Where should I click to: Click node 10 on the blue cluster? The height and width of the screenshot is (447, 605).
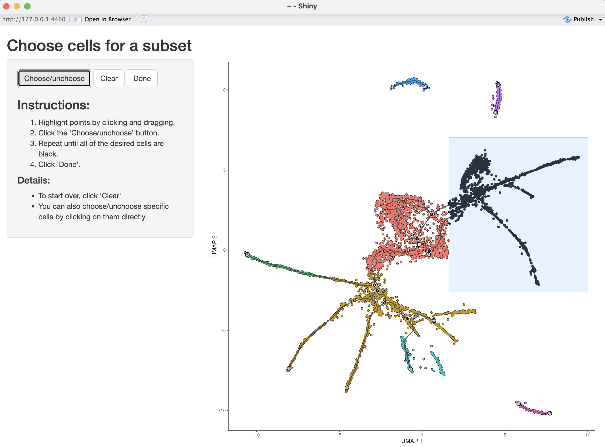393,87
